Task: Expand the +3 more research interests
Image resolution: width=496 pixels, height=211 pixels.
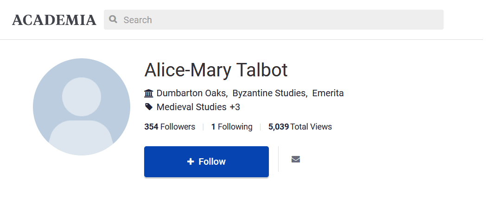Action: click(235, 107)
